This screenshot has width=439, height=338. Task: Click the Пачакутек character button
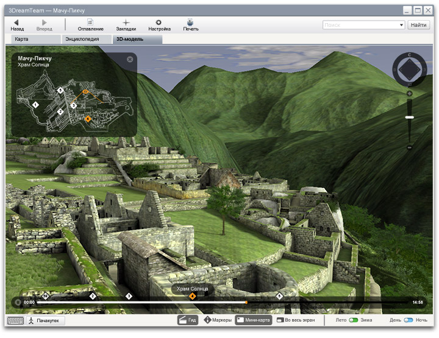pos(45,320)
